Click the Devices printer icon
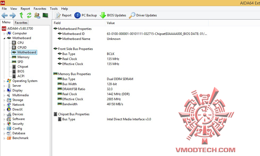260x156 pixels. 9,114
